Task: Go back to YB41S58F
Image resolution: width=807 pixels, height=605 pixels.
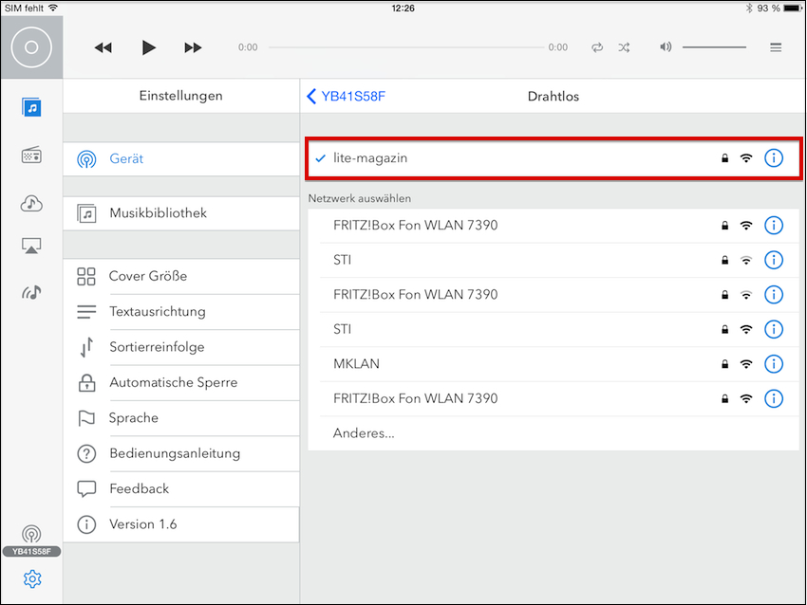Action: tap(347, 96)
